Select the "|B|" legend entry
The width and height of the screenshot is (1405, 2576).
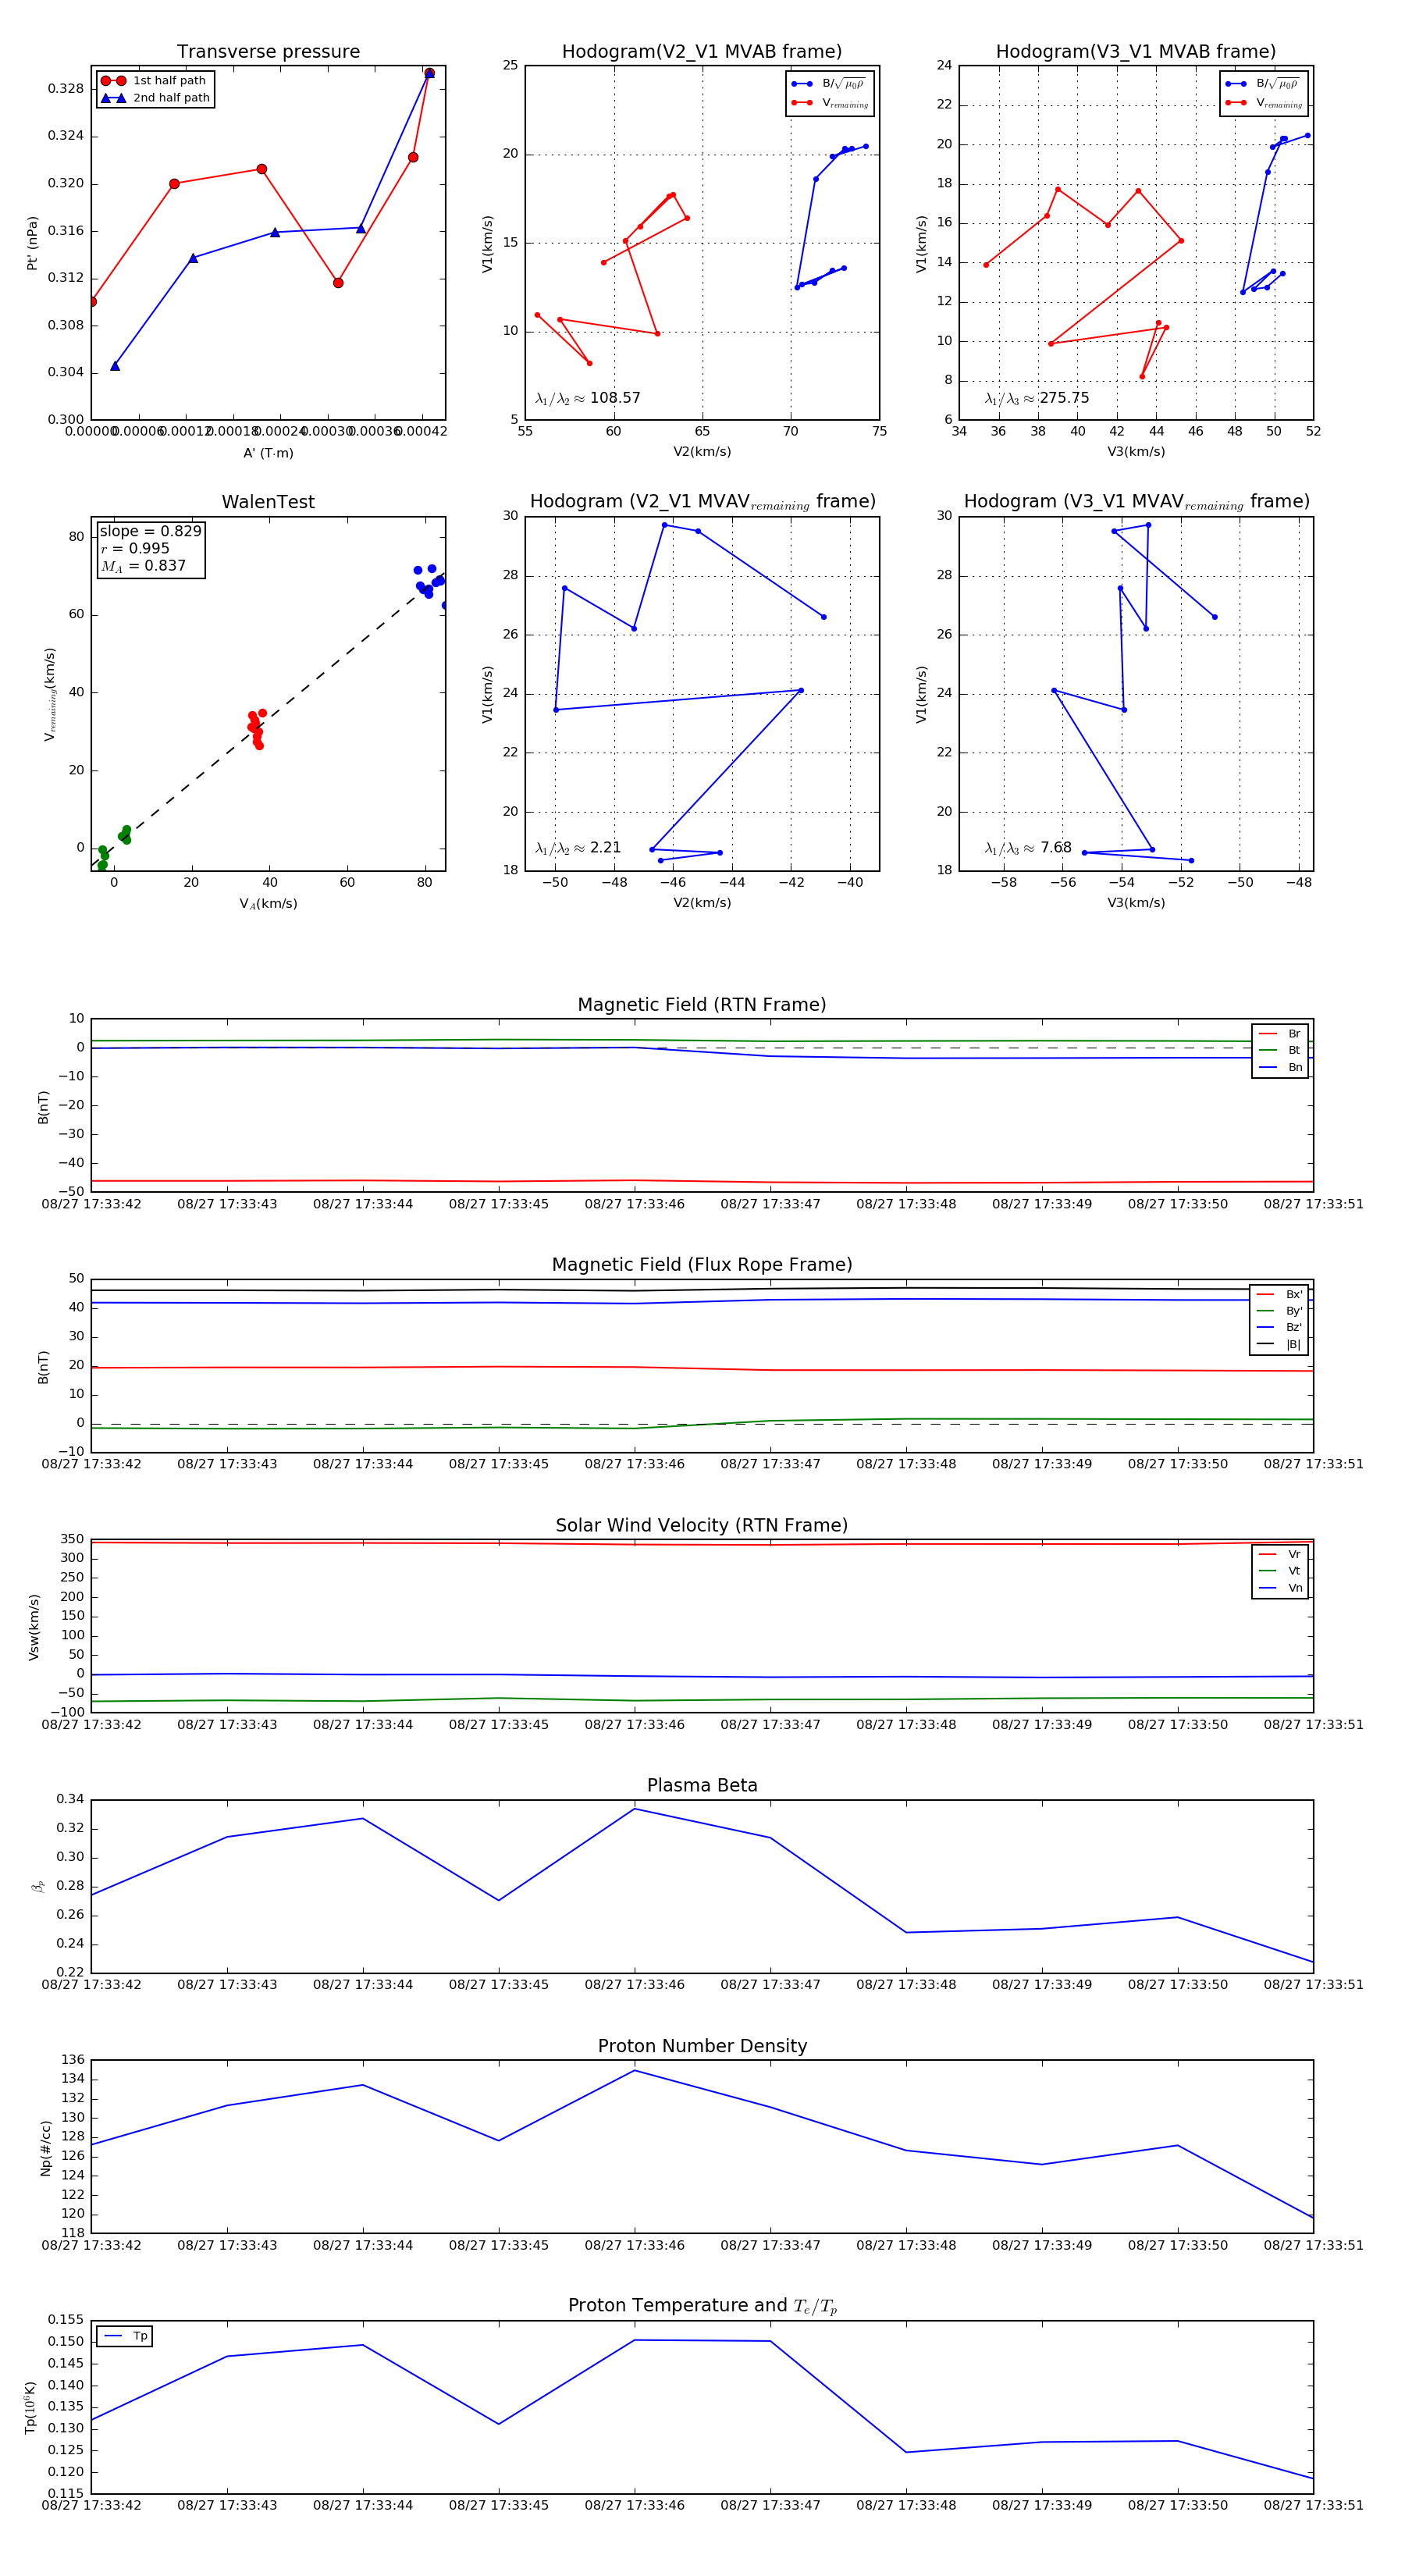coord(1280,1345)
